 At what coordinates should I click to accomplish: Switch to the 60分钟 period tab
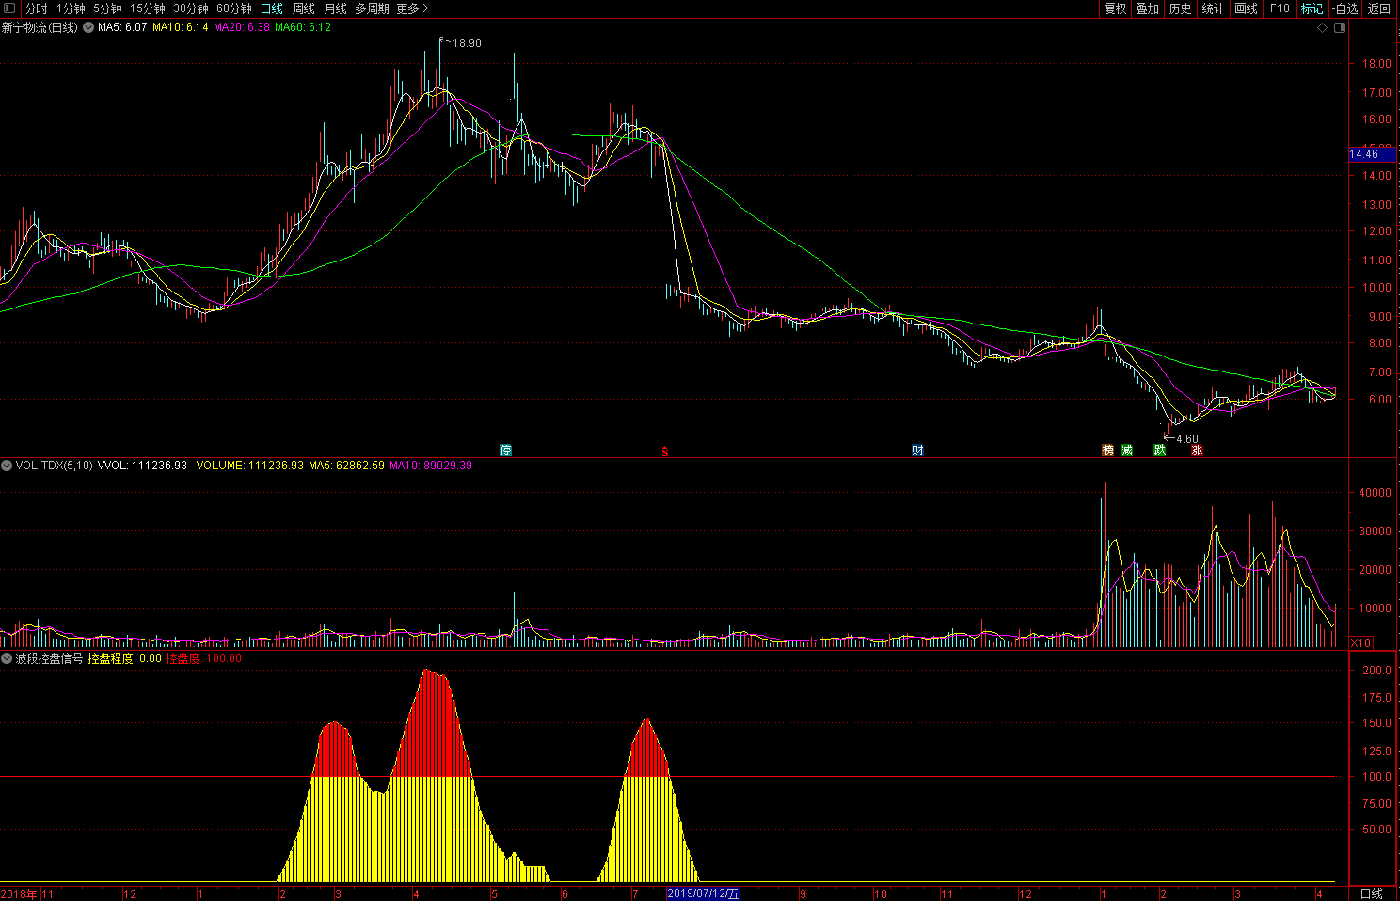click(234, 8)
